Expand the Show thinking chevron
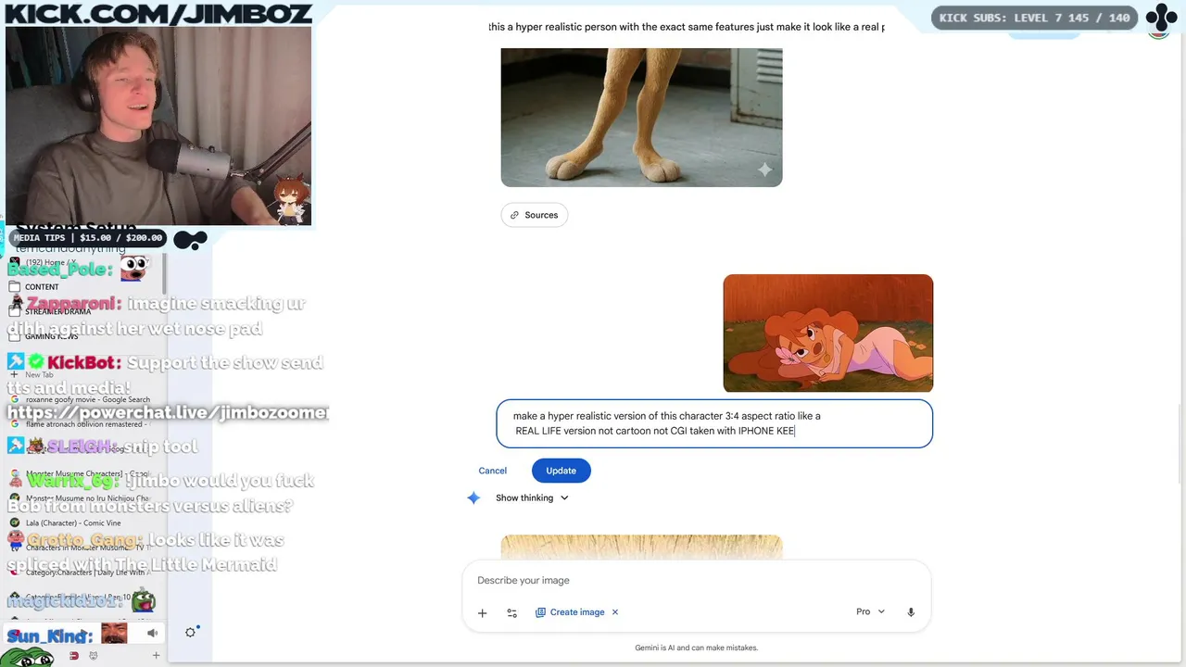This screenshot has height=667, width=1186. (x=564, y=498)
